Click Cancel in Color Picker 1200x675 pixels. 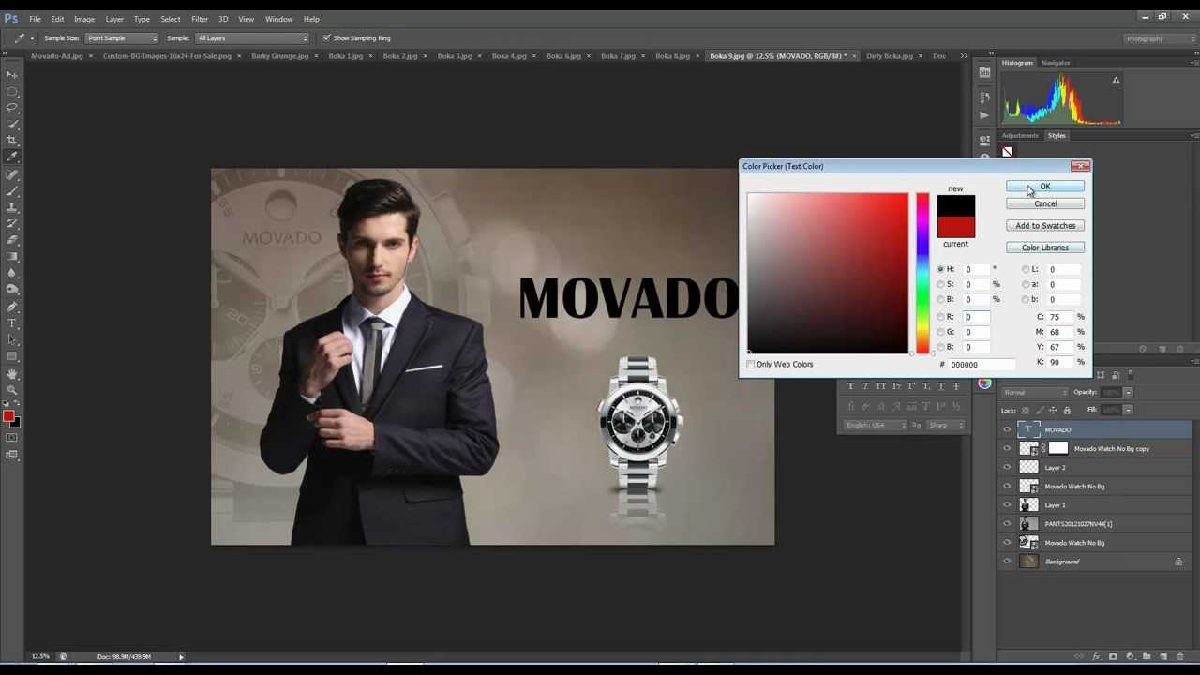pyautogui.click(x=1045, y=203)
